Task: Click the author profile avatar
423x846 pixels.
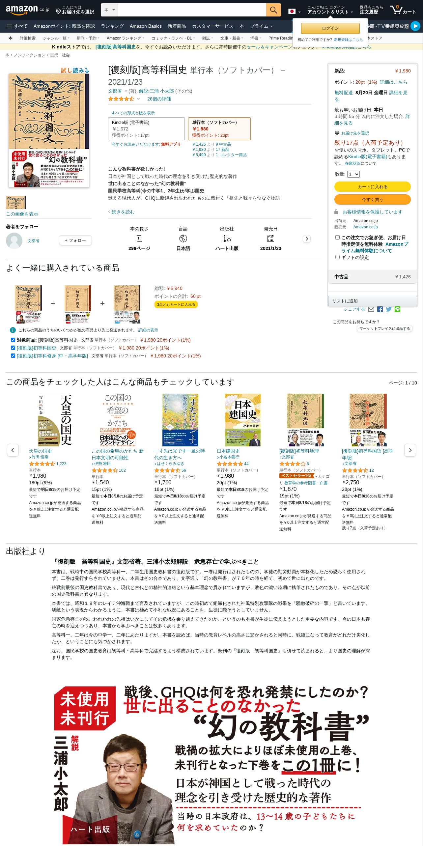Action: [x=14, y=240]
